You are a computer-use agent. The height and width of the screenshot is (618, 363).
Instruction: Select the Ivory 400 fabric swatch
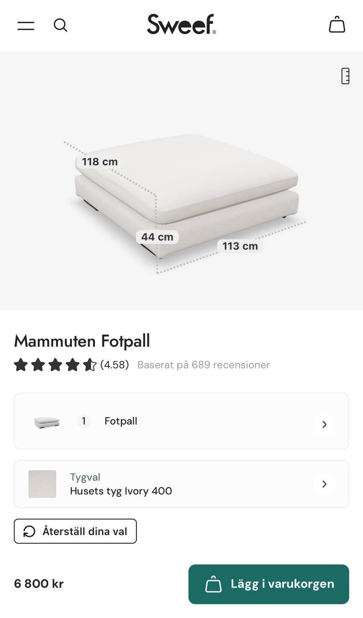42,484
